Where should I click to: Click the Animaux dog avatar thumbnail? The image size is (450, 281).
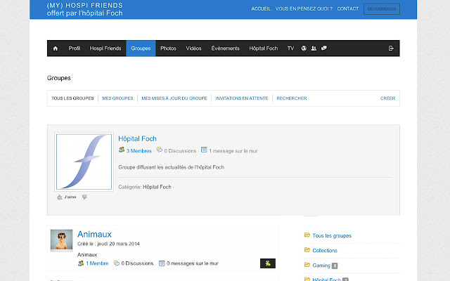click(x=61, y=240)
